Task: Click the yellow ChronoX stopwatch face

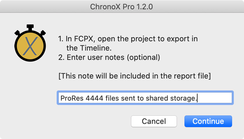Action: tap(30, 46)
